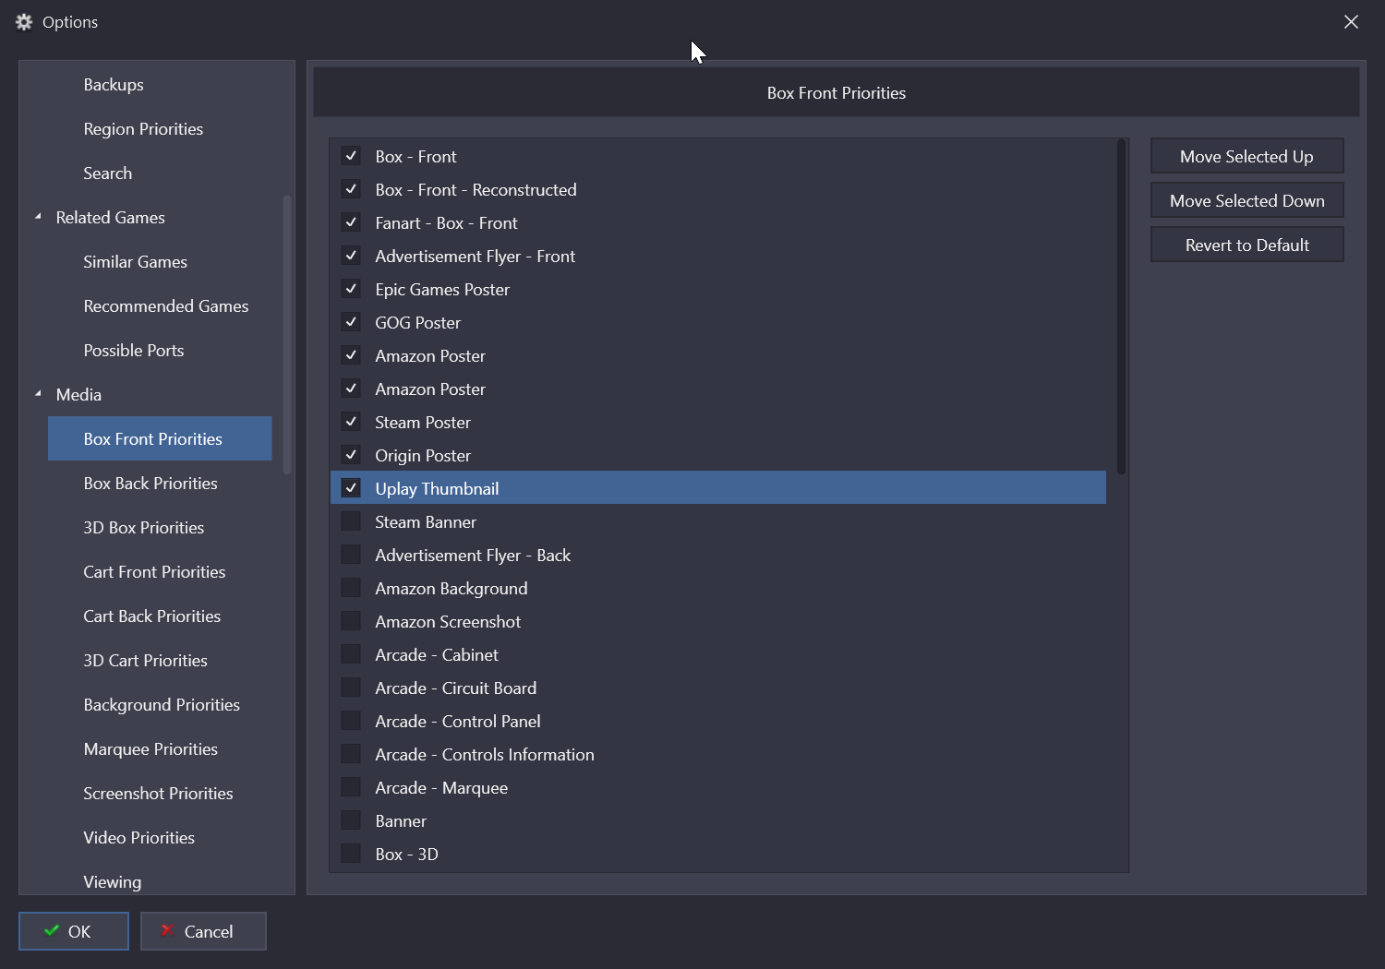Uncheck the Uplay Thumbnail checkbox
1385x969 pixels.
(x=351, y=488)
